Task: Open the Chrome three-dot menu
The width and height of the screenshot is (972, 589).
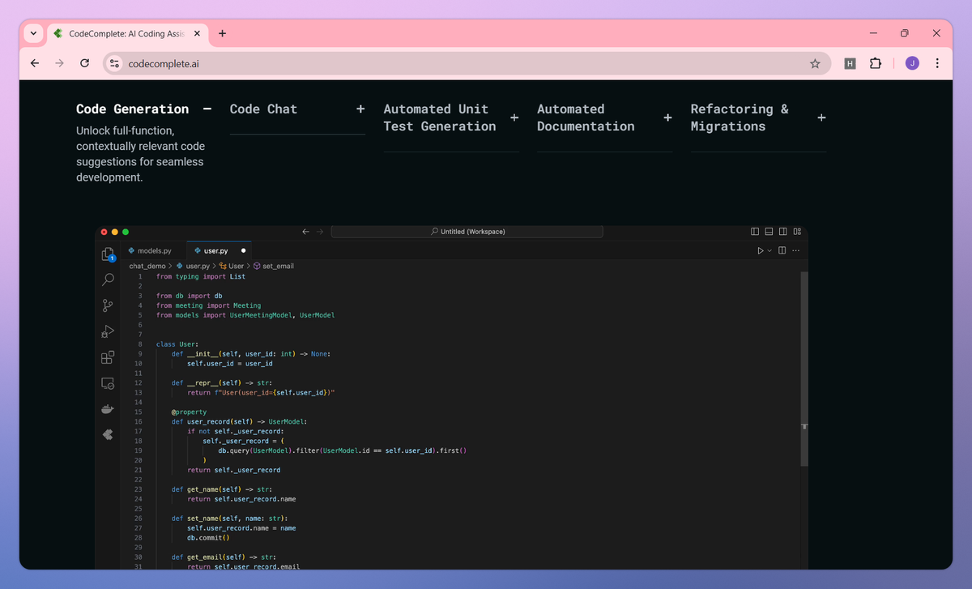Action: tap(937, 63)
